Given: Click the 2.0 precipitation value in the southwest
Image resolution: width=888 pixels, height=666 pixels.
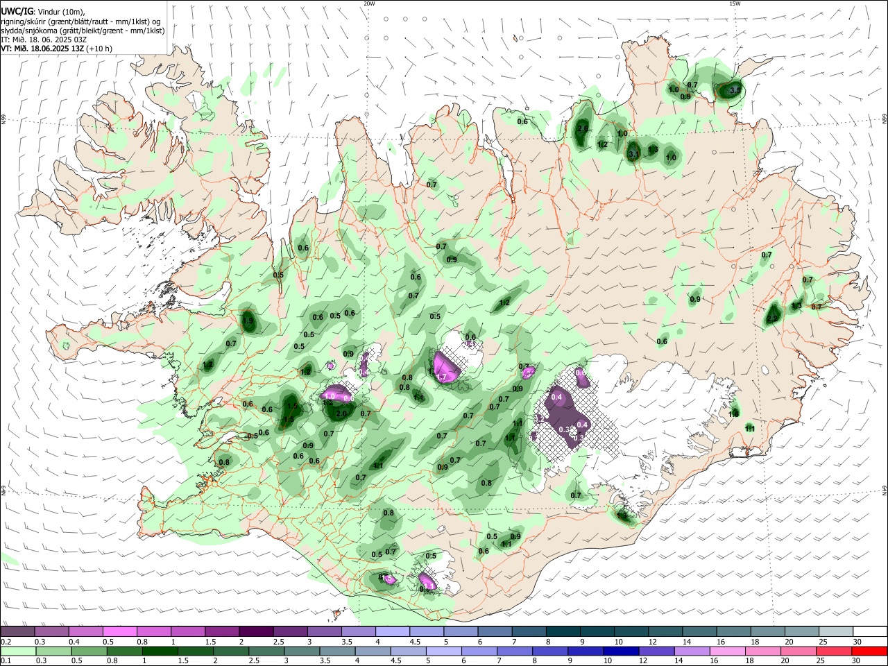Looking at the screenshot, I should 341,413.
